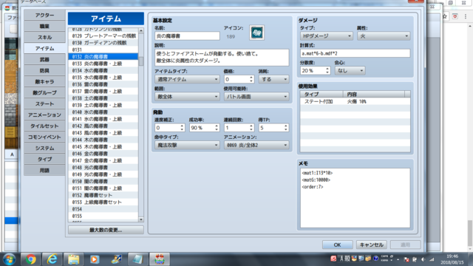
Task: Click the volume speaker icon in system tray
Action: pyautogui.click(x=423, y=259)
